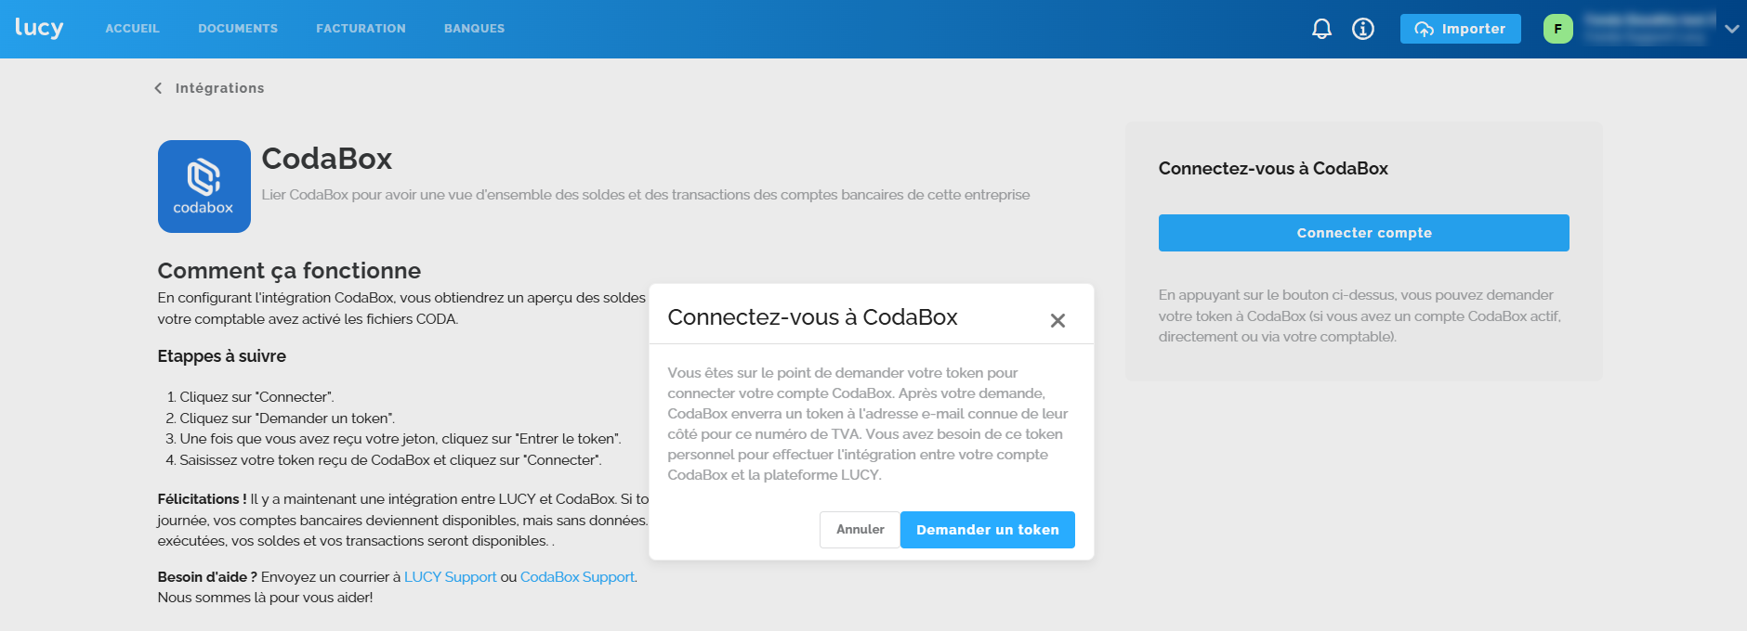Click Annuler in the dialog

[x=860, y=530]
